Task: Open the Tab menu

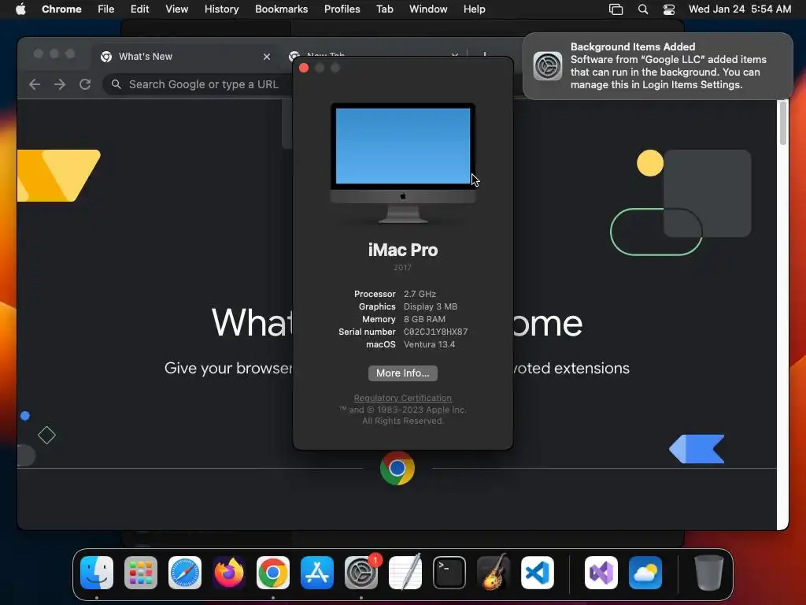Action: pyautogui.click(x=384, y=9)
